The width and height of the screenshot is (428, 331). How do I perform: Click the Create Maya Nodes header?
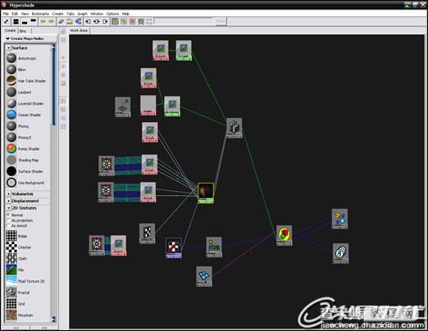pyautogui.click(x=27, y=39)
